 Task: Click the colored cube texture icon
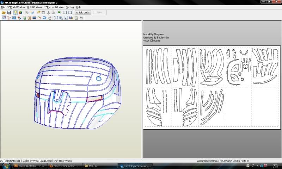[21, 13]
